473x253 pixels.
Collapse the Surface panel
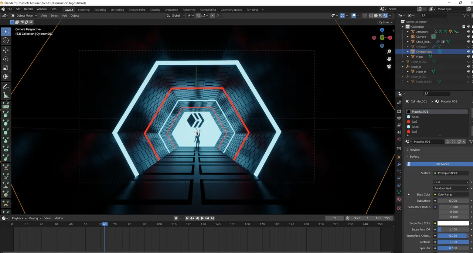pyautogui.click(x=414, y=157)
